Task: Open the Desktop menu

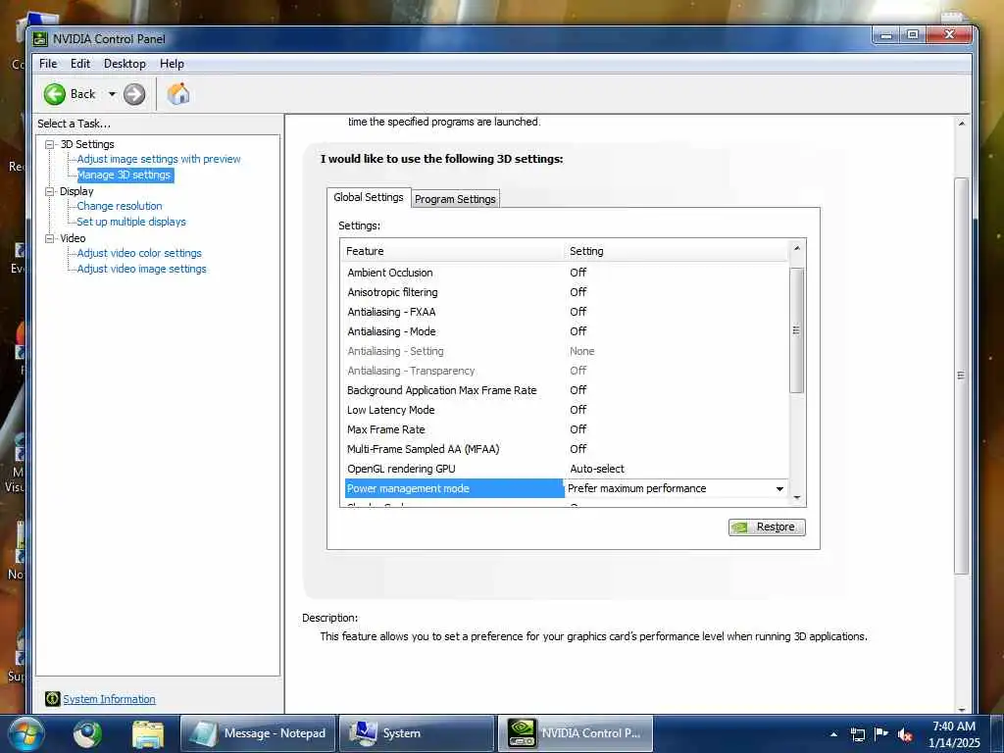Action: [x=125, y=64]
